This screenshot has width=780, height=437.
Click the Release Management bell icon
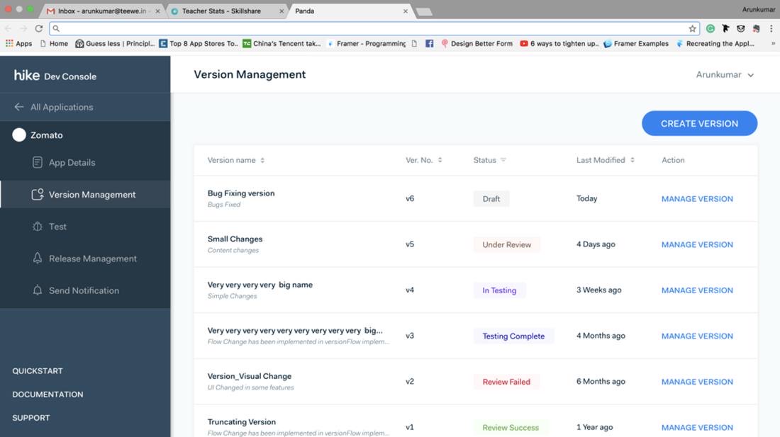pyautogui.click(x=38, y=259)
